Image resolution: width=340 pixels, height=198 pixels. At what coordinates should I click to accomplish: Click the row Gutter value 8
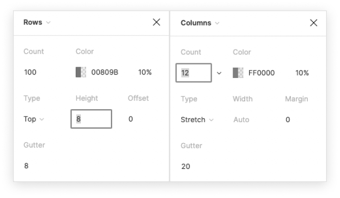coord(27,166)
